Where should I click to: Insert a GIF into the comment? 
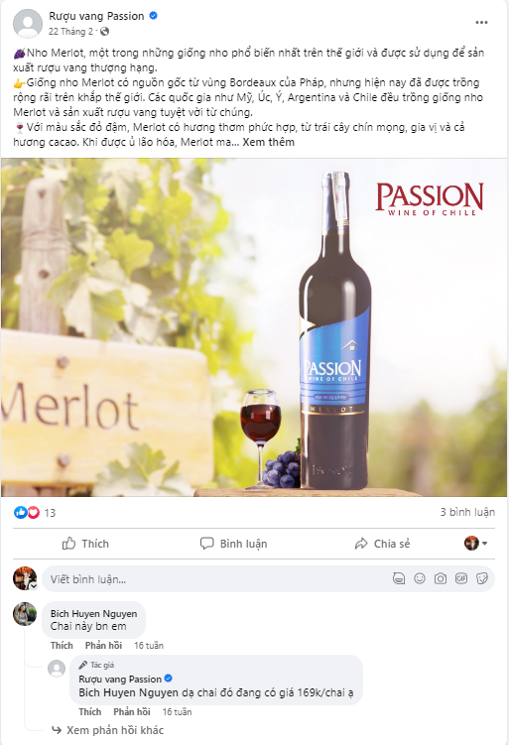(461, 578)
